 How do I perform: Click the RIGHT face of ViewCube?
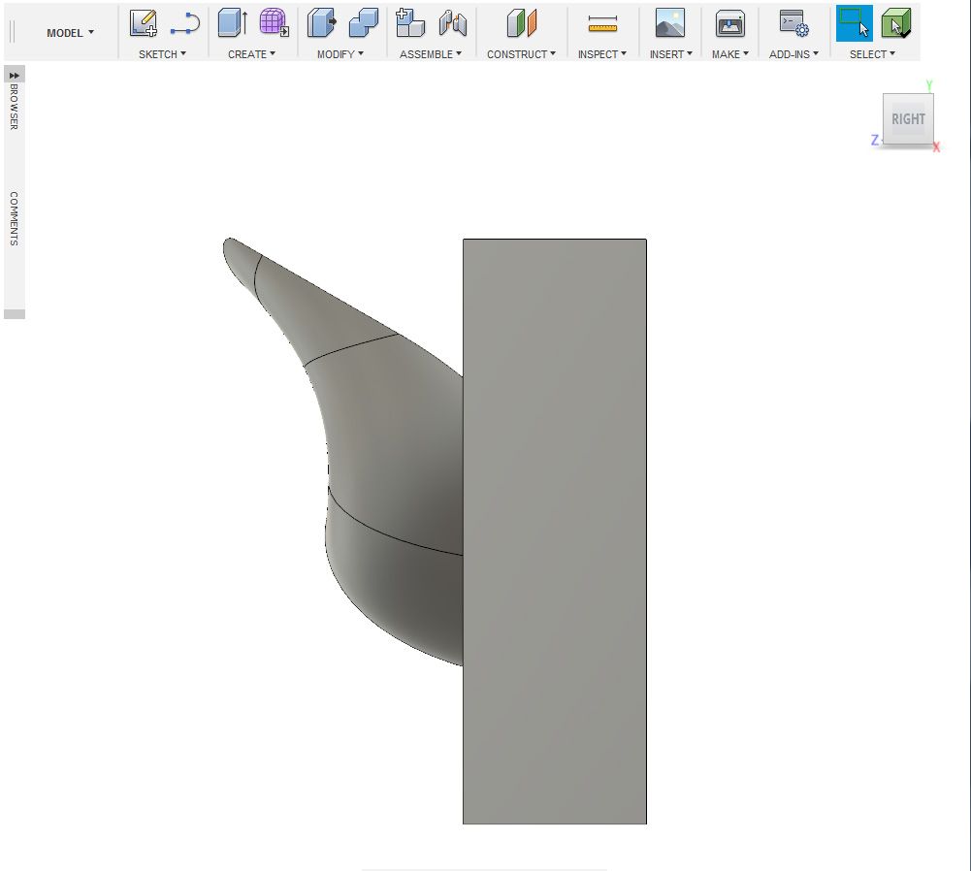point(908,119)
